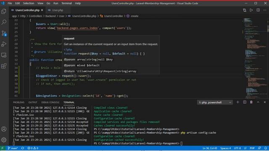Open notifications bell in status bar
Image resolution: width=269 pixels, height=151 pixels.
[x=266, y=148]
